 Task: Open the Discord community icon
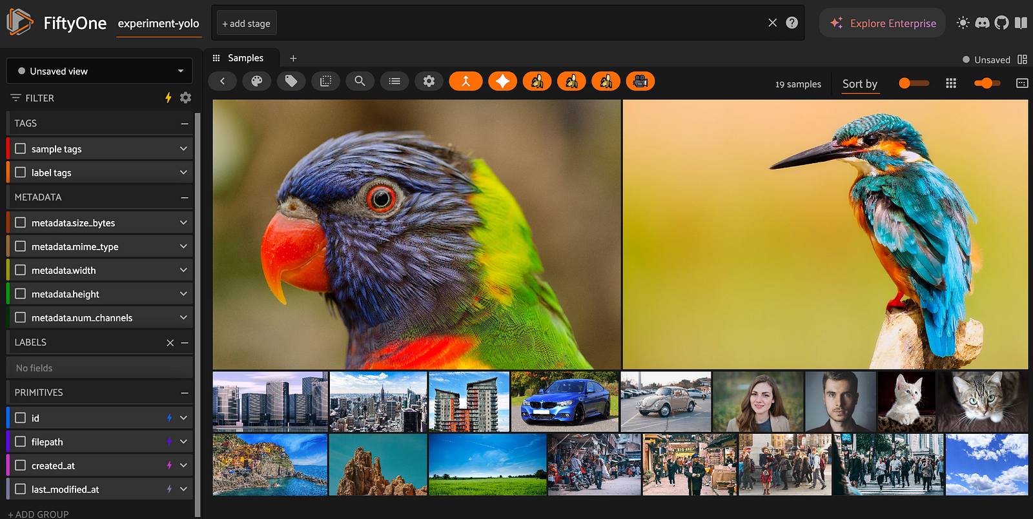982,23
